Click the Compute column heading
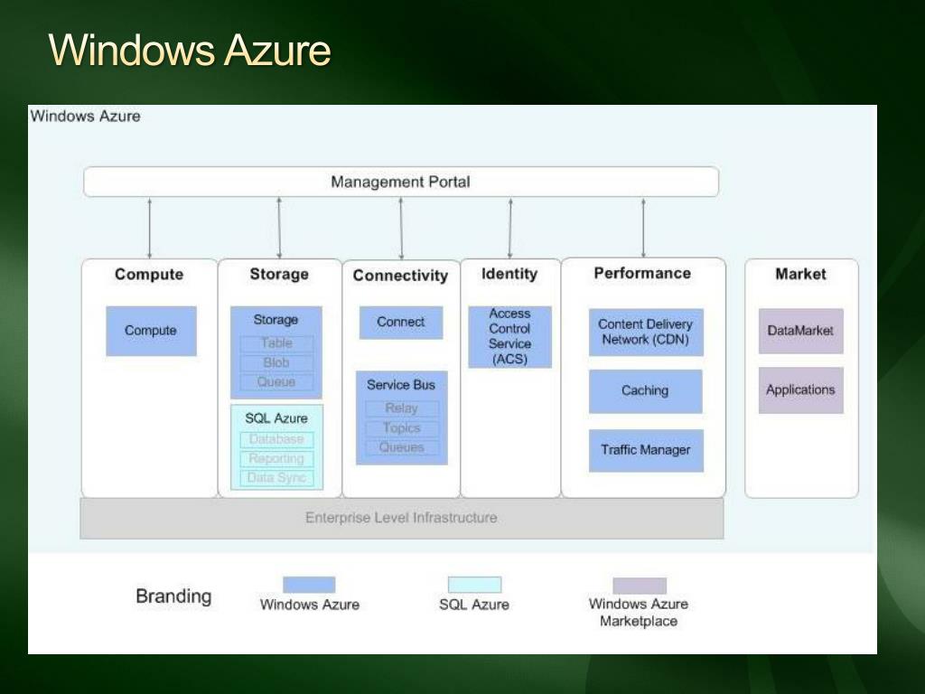This screenshot has height=694, width=925. [x=149, y=275]
